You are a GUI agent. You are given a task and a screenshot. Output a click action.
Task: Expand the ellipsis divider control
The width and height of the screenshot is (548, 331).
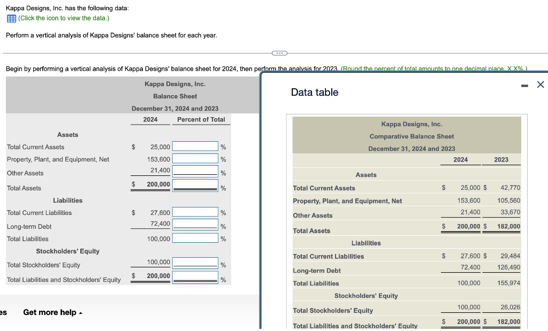tap(279, 52)
